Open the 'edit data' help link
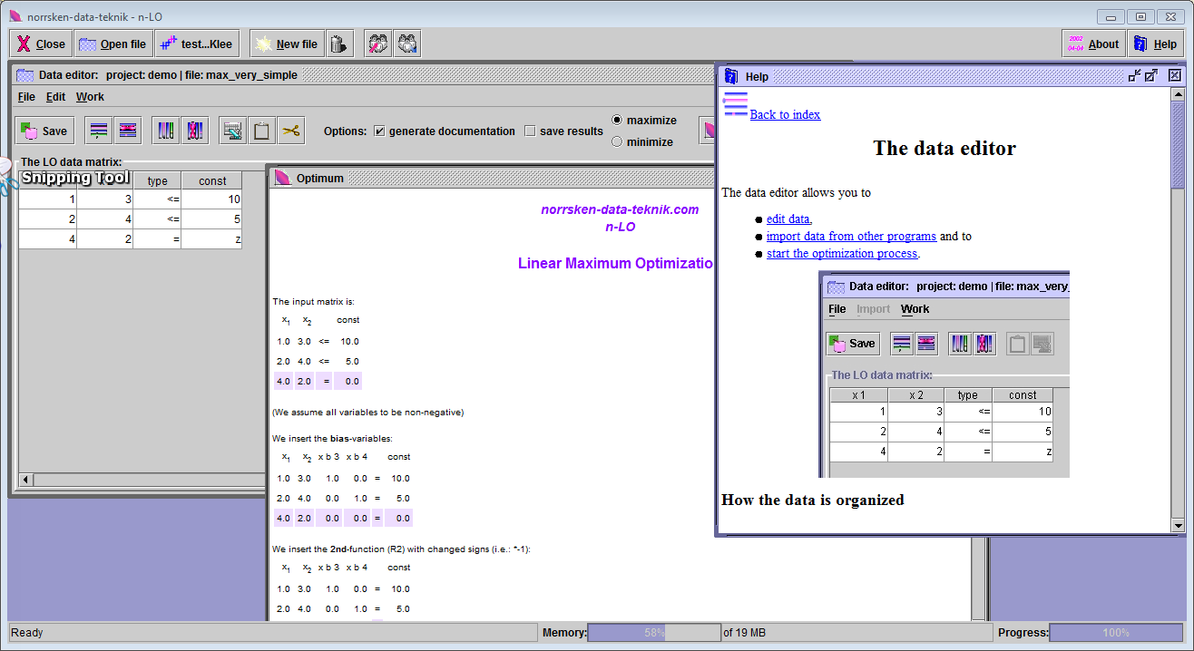Image resolution: width=1194 pixels, height=651 pixels. click(788, 219)
